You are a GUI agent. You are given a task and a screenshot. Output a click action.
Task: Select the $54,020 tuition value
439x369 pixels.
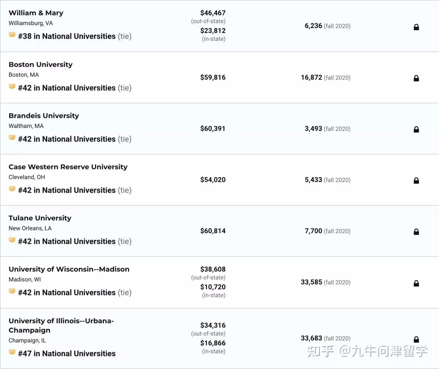(x=213, y=180)
